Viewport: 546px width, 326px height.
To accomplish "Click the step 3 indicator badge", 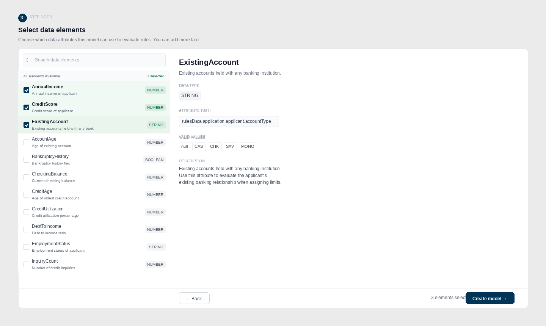I will click(x=22, y=18).
